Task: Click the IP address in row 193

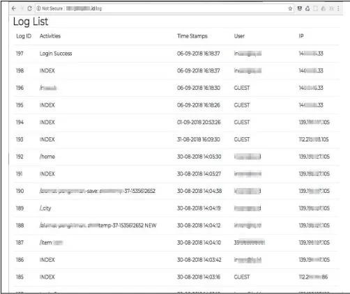Action: tap(314, 139)
